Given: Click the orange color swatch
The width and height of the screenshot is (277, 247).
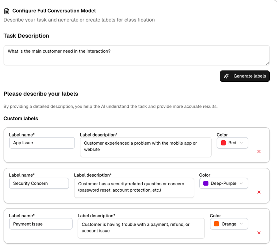Looking at the screenshot, I should click(x=217, y=224).
